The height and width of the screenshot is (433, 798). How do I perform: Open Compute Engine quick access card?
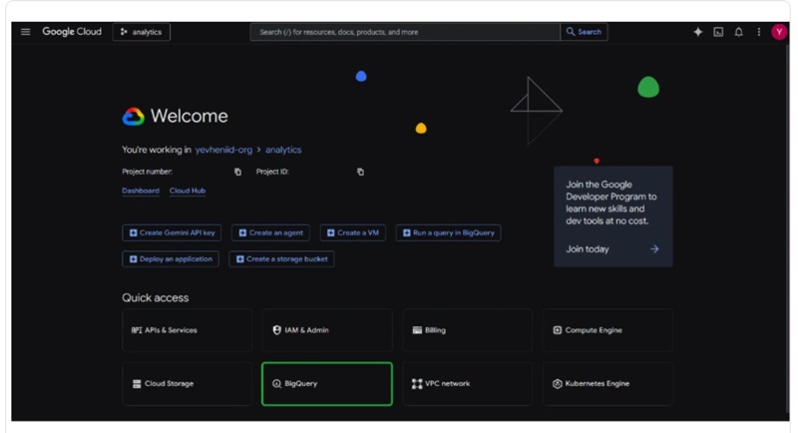[x=607, y=330]
